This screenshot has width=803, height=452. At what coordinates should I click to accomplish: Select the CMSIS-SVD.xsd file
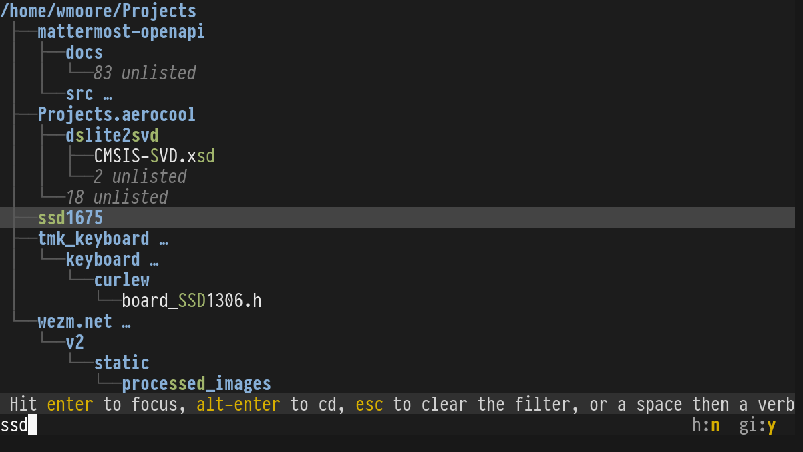[154, 156]
